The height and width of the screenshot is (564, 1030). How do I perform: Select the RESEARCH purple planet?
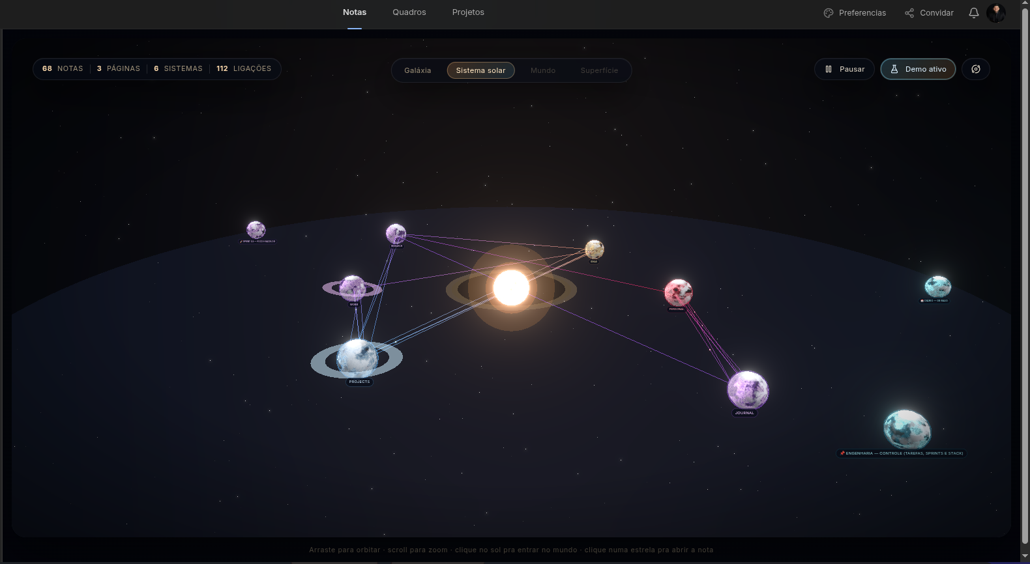coord(396,233)
